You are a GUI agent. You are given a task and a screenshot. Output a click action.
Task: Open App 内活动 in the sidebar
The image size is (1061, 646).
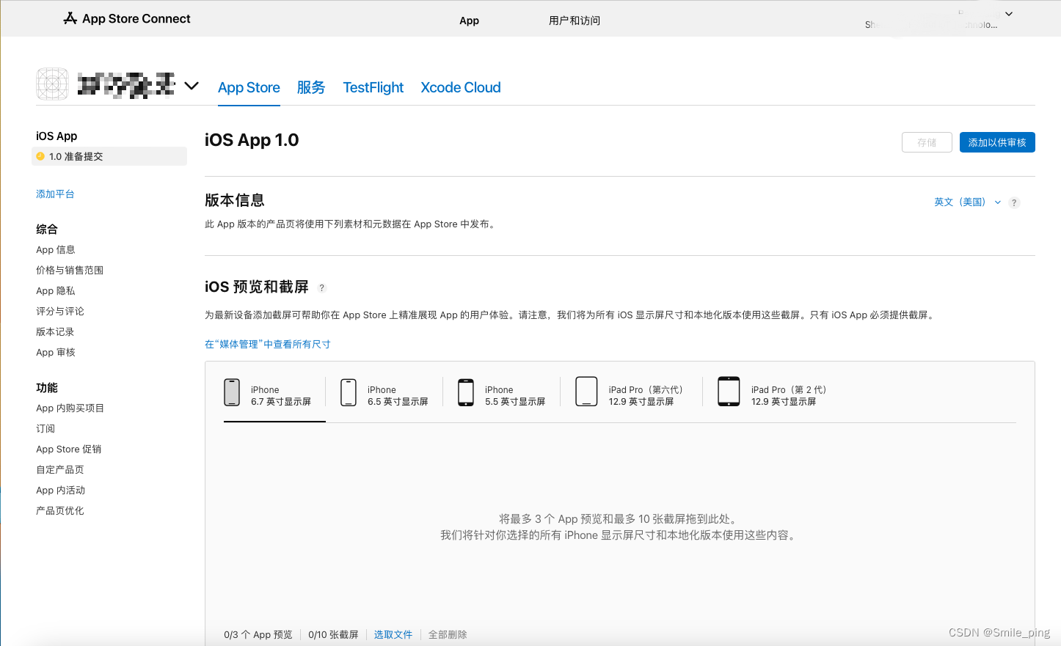point(61,491)
